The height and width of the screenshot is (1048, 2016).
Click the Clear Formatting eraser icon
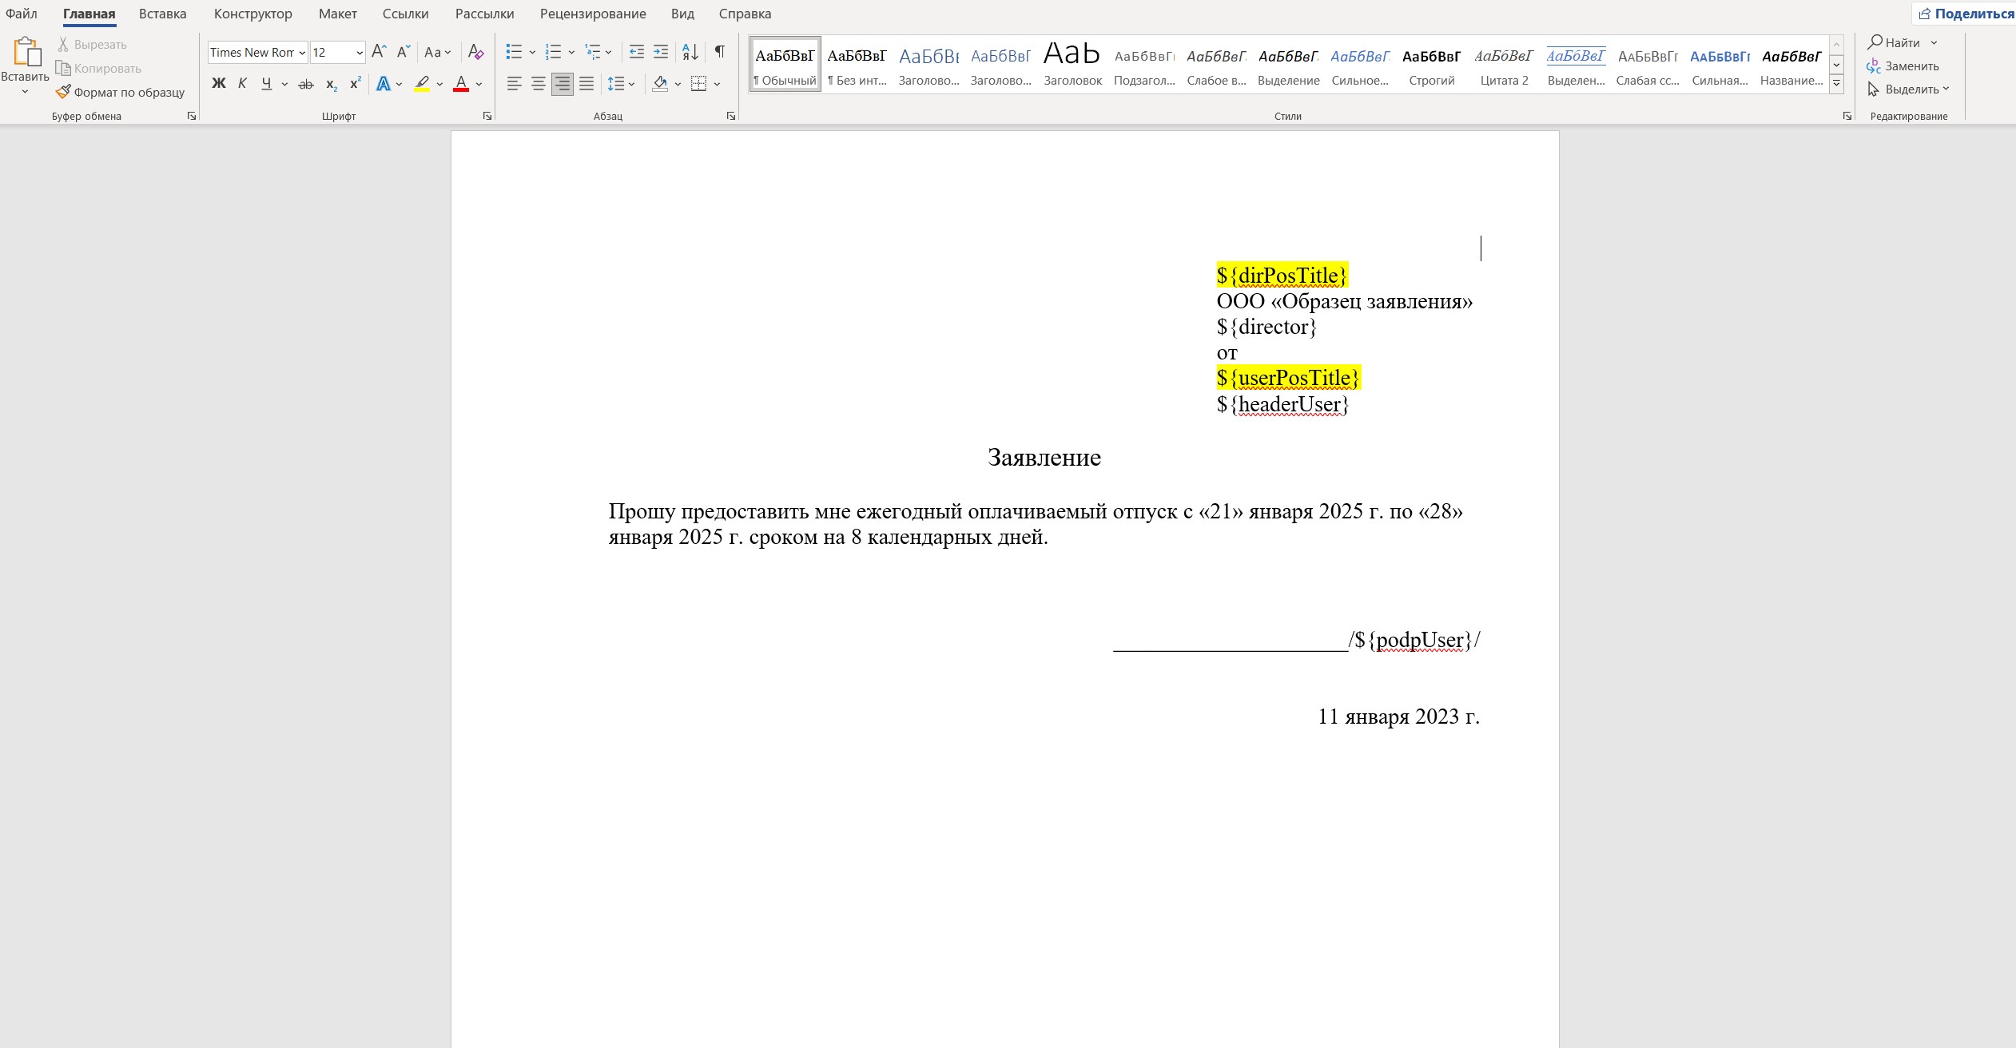pos(475,52)
